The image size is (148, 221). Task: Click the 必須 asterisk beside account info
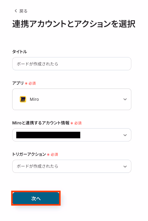click(72, 123)
